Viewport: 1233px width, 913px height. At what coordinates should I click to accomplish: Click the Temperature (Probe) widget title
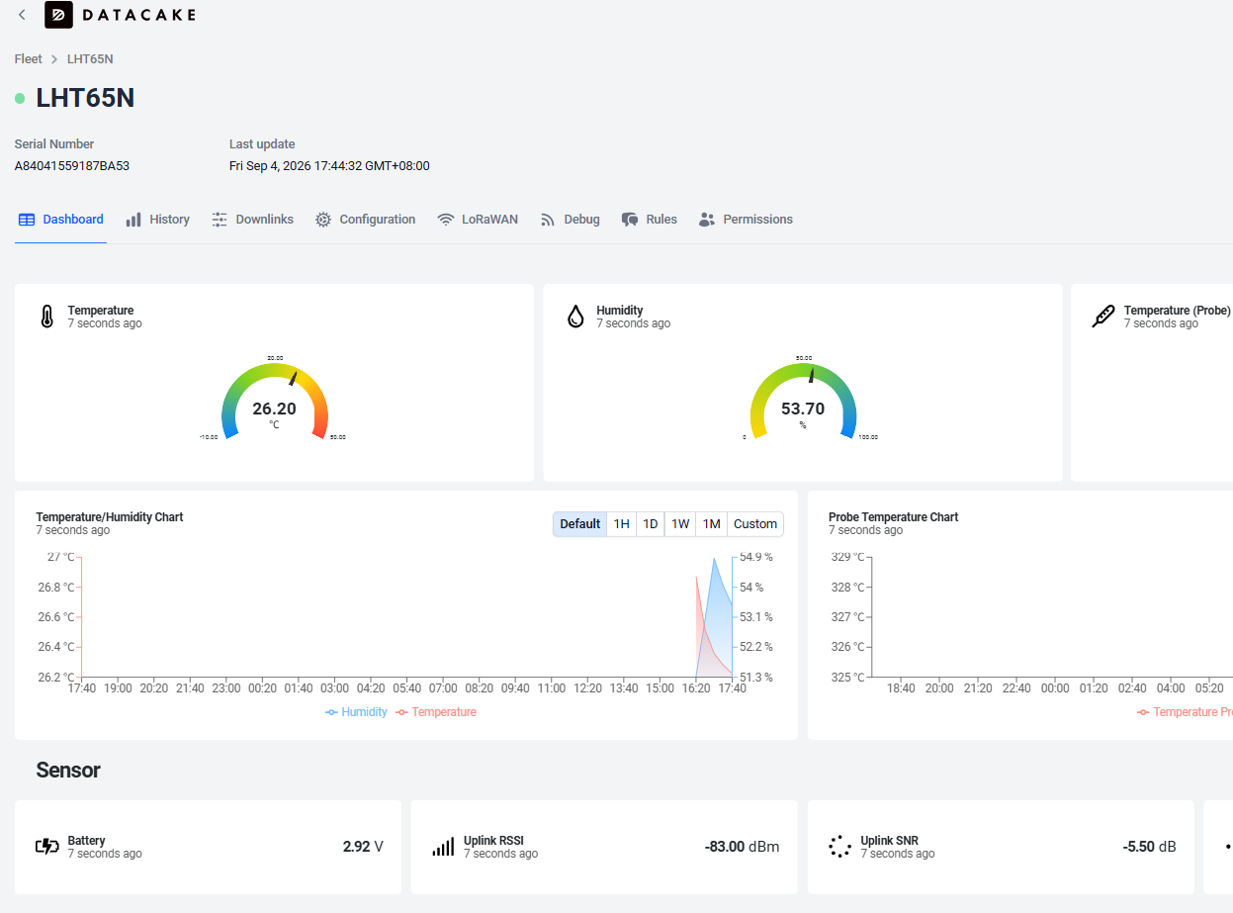point(1178,311)
